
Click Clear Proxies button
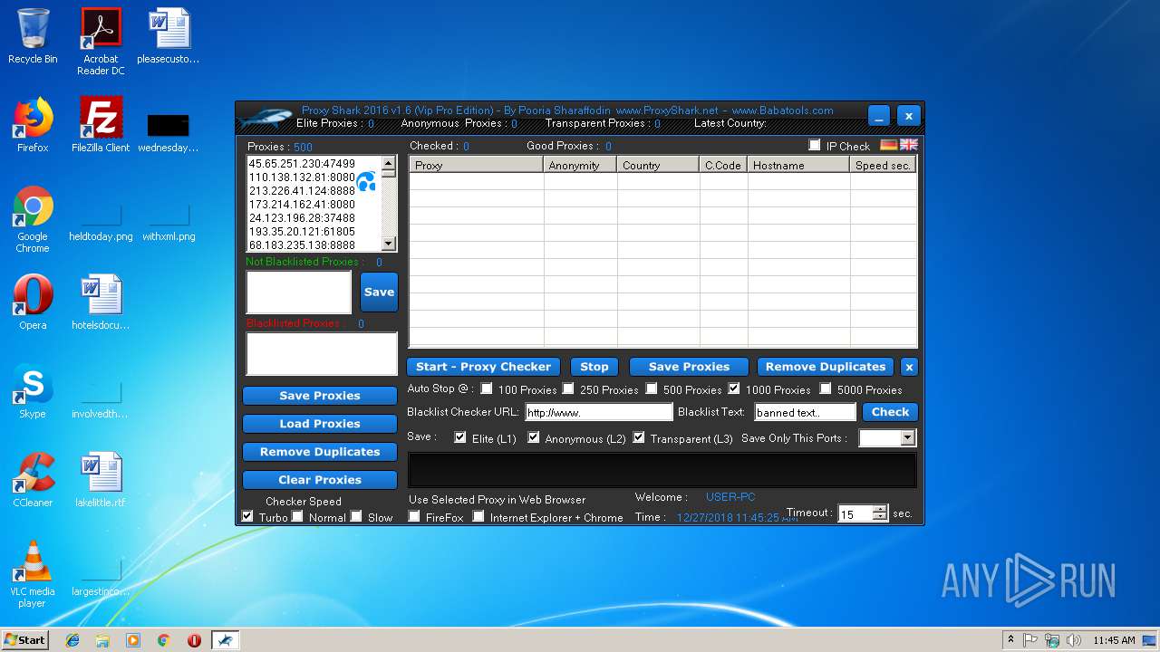320,480
